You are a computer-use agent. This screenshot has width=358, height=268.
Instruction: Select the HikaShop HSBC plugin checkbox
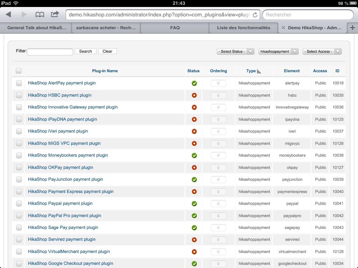tap(19, 95)
